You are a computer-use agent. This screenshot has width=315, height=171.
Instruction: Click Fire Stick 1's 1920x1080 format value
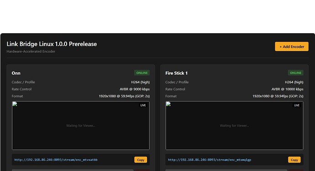click(278, 96)
